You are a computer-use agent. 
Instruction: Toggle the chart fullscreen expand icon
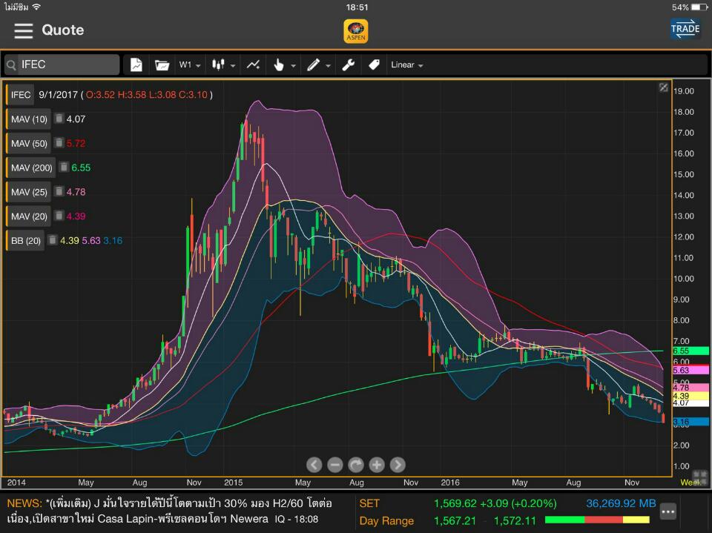pyautogui.click(x=663, y=87)
